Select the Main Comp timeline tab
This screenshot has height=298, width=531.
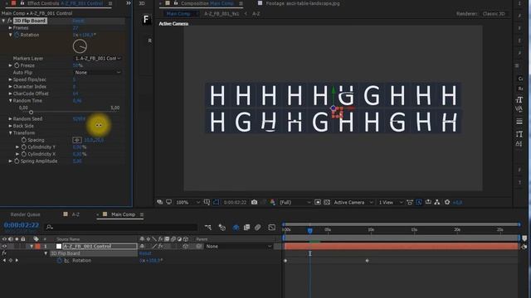click(x=123, y=214)
